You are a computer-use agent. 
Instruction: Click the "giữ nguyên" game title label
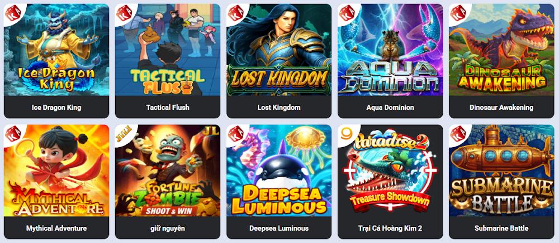tap(168, 228)
